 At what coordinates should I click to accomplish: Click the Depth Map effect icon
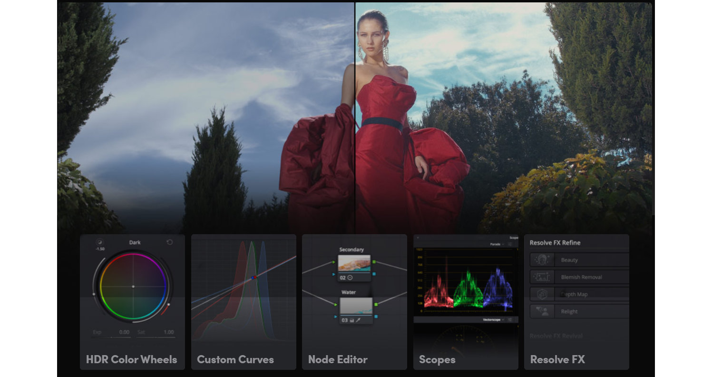pos(542,294)
